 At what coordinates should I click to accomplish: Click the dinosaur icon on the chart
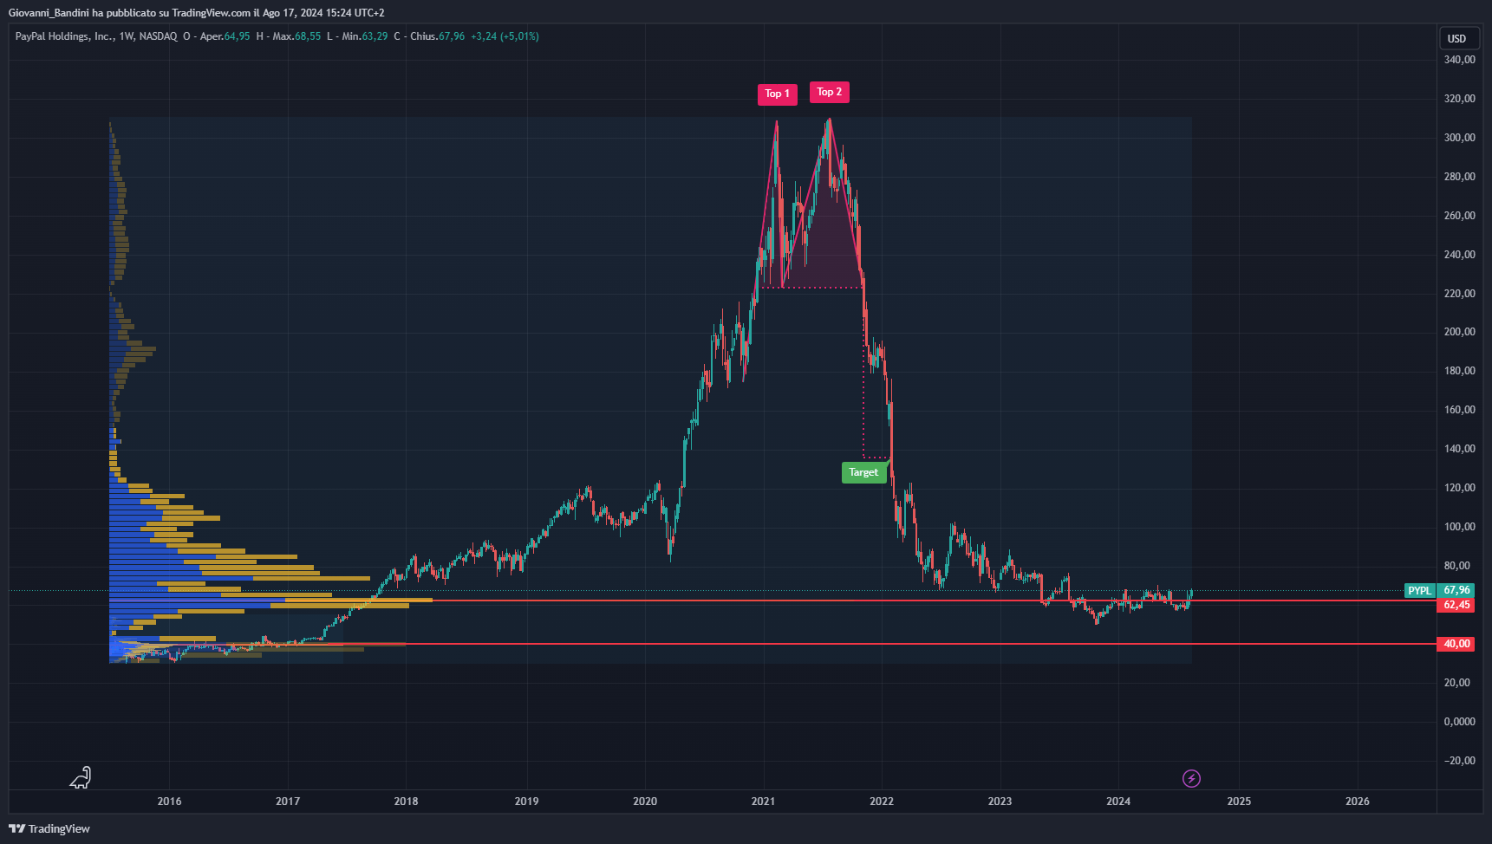[81, 777]
